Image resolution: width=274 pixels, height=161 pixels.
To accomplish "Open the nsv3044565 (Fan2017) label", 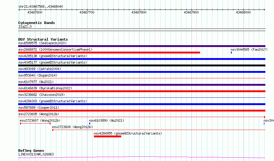I will point(249,49).
